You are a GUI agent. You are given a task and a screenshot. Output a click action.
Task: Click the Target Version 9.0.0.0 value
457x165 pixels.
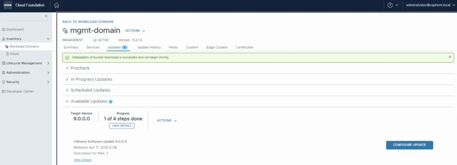82,119
